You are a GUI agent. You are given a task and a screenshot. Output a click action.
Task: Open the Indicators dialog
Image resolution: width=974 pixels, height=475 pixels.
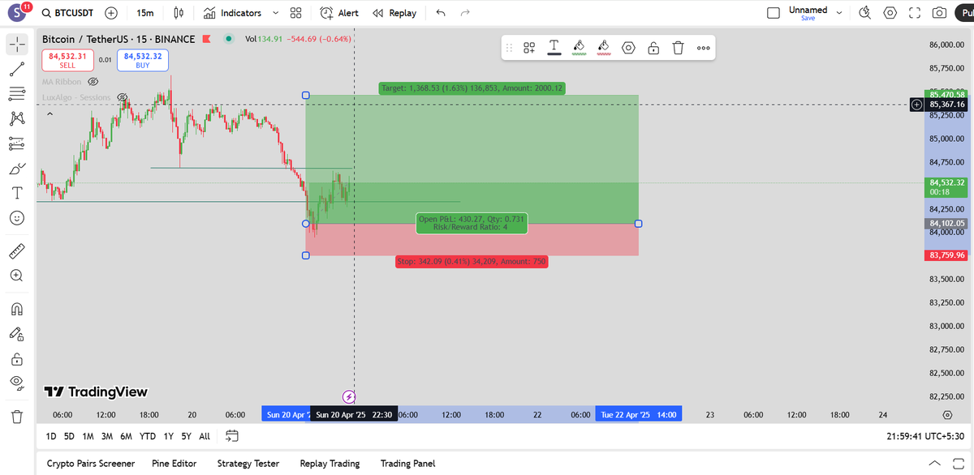[232, 13]
